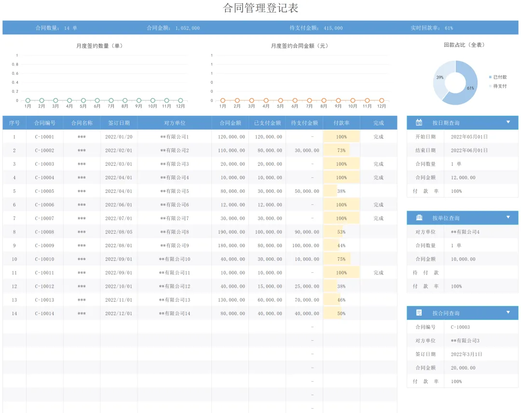The image size is (521, 413).
Task: Select the 已付款 legend color swatch
Action: click(490, 77)
